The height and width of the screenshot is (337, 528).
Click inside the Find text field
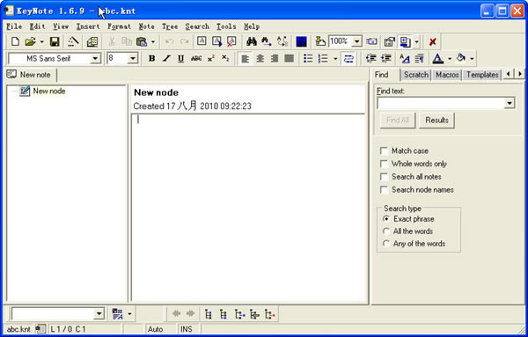[x=441, y=103]
